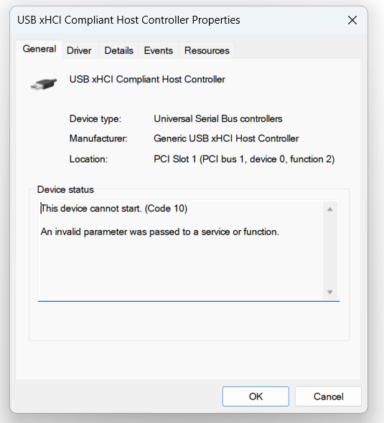
Task: Click the Cancel button
Action: pos(328,396)
